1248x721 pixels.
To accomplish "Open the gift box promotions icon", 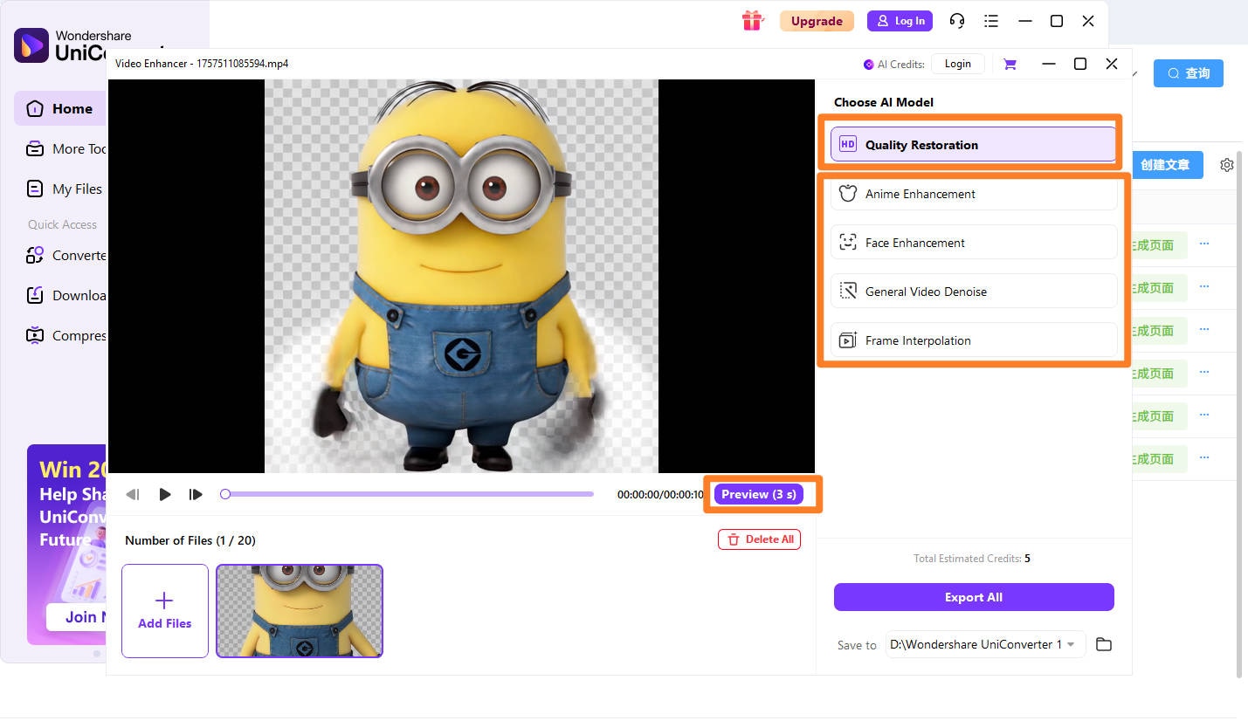I will point(752,21).
